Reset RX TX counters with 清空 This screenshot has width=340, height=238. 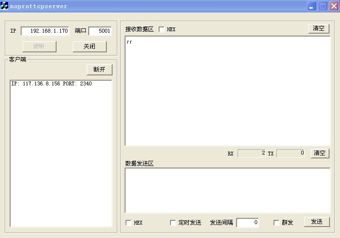319,153
